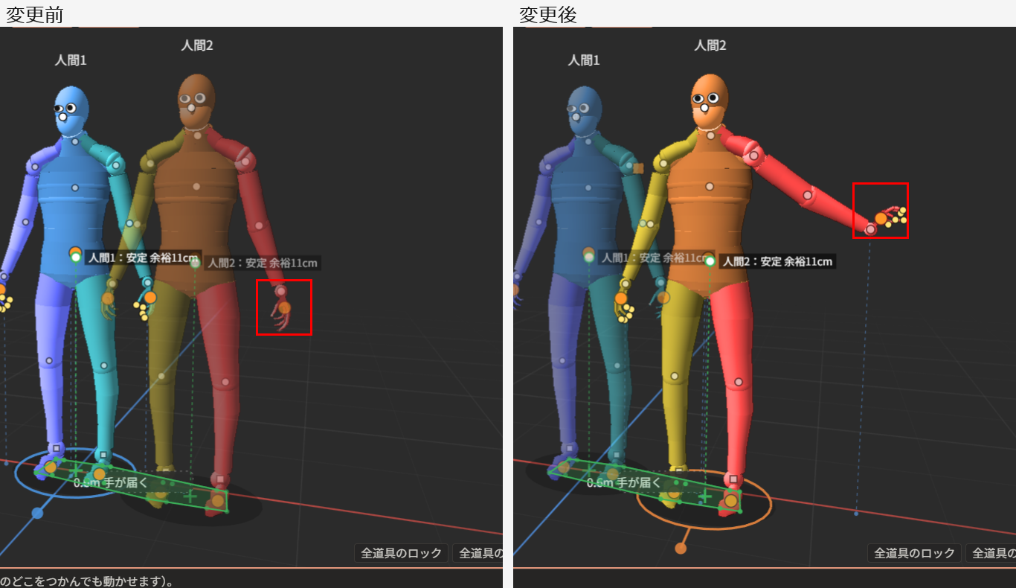Viewport: 1016px width, 588px height.
Task: Pick 人間2's red arm shoulder joint in 変更後
Action: [752, 156]
